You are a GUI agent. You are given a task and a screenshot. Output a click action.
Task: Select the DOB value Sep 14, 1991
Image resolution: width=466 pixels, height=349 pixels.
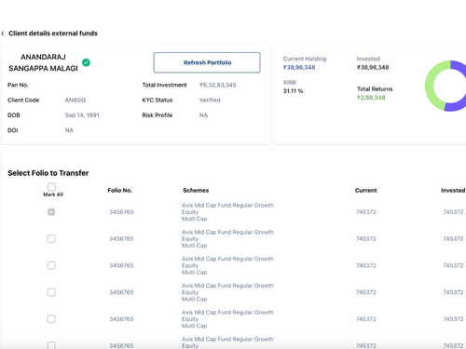(x=82, y=115)
